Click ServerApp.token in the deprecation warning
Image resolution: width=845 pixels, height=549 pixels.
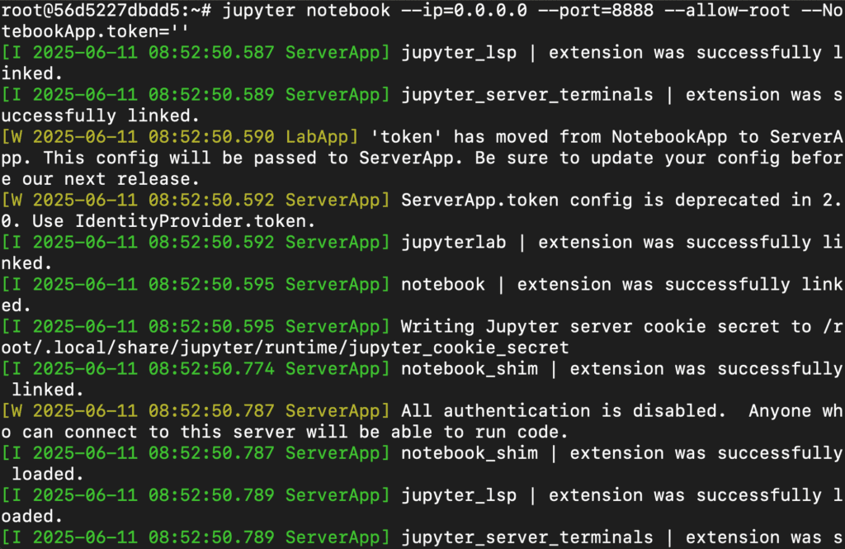[x=480, y=200]
